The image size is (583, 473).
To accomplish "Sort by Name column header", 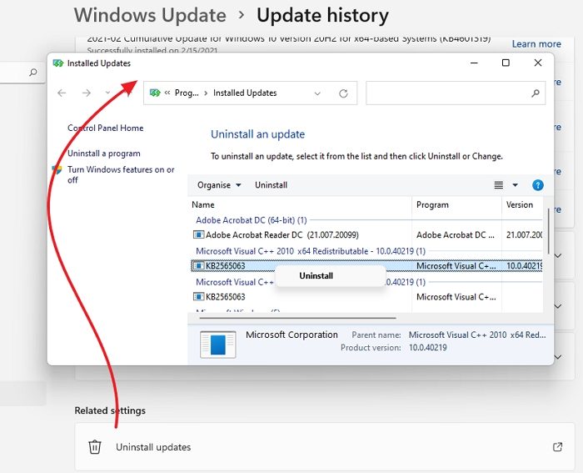I will (203, 205).
